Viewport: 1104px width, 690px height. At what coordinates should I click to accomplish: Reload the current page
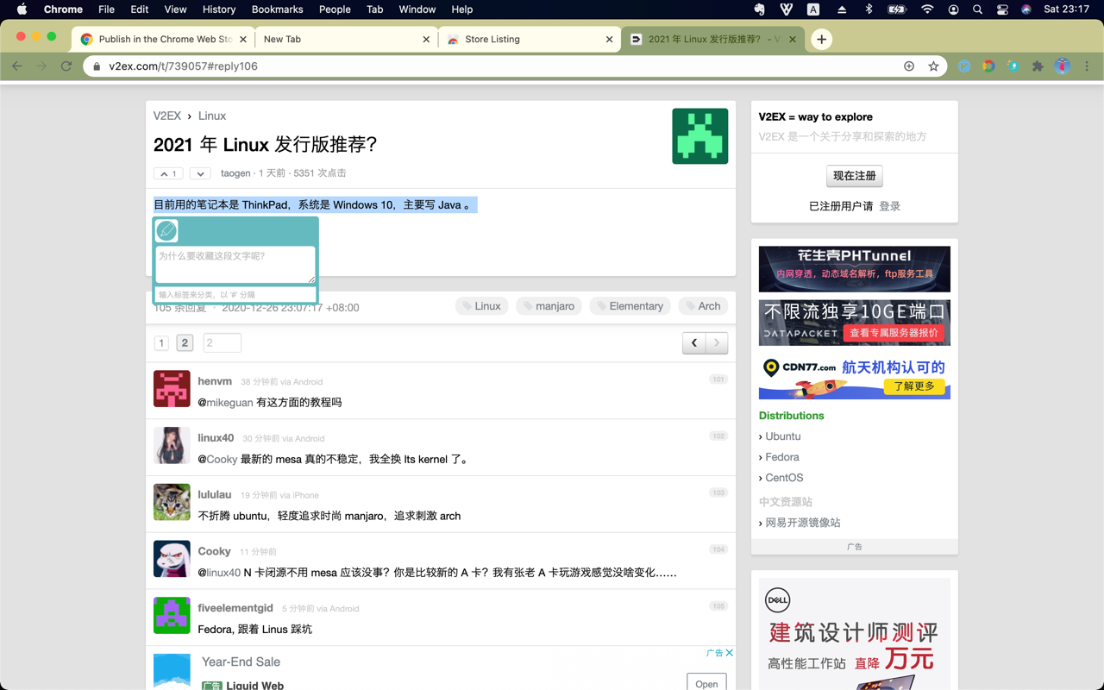click(66, 66)
